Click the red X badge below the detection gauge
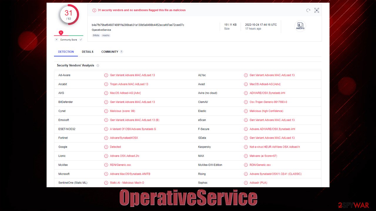Image resolution: width=376 pixels, height=211 pixels. [x=61, y=33]
